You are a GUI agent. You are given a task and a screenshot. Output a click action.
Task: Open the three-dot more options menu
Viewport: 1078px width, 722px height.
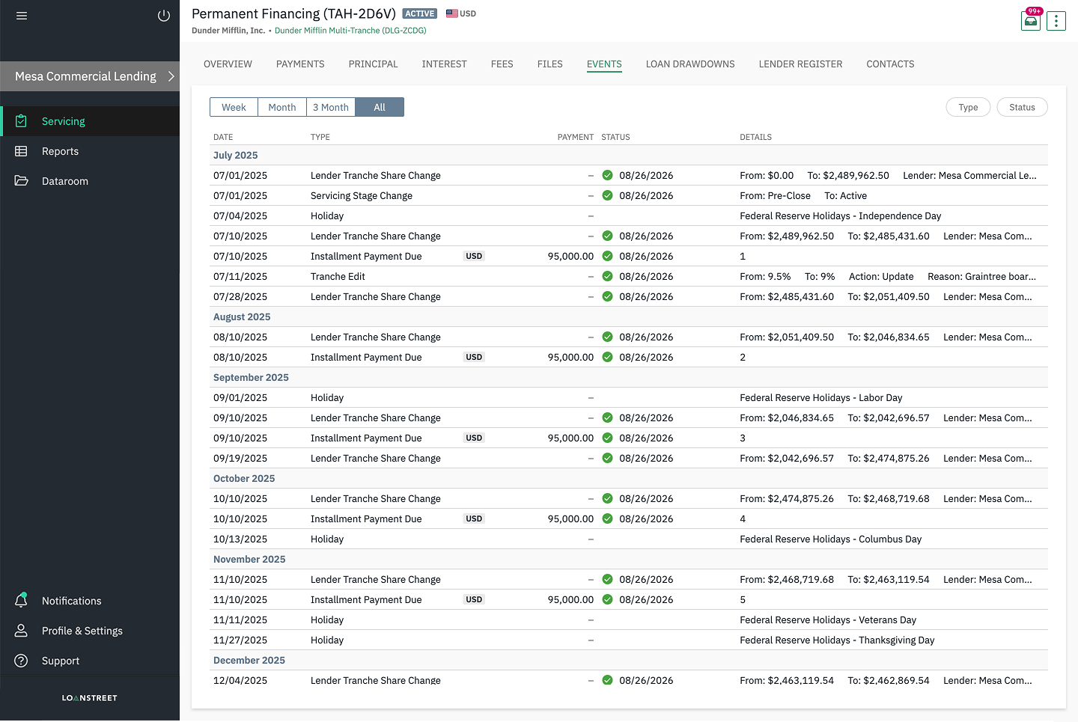[1056, 21]
